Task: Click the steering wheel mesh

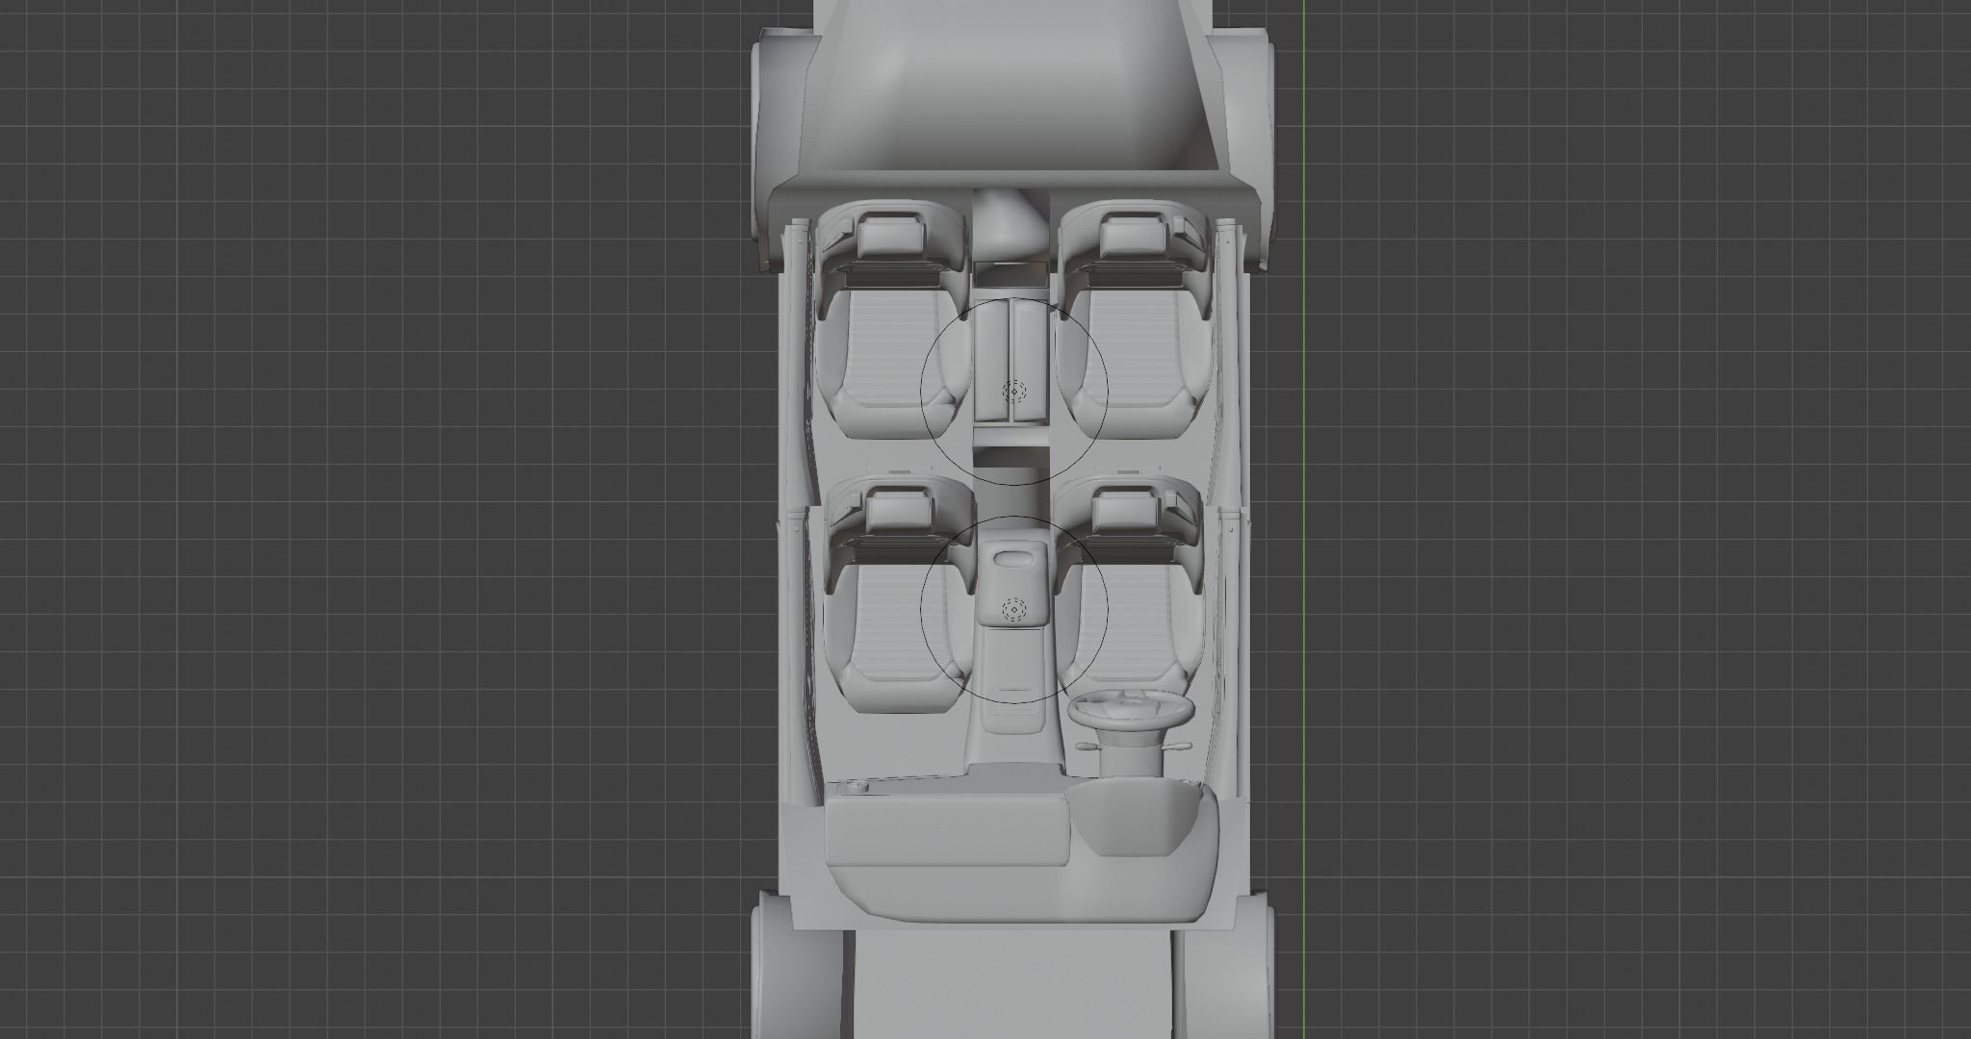Action: (1131, 712)
